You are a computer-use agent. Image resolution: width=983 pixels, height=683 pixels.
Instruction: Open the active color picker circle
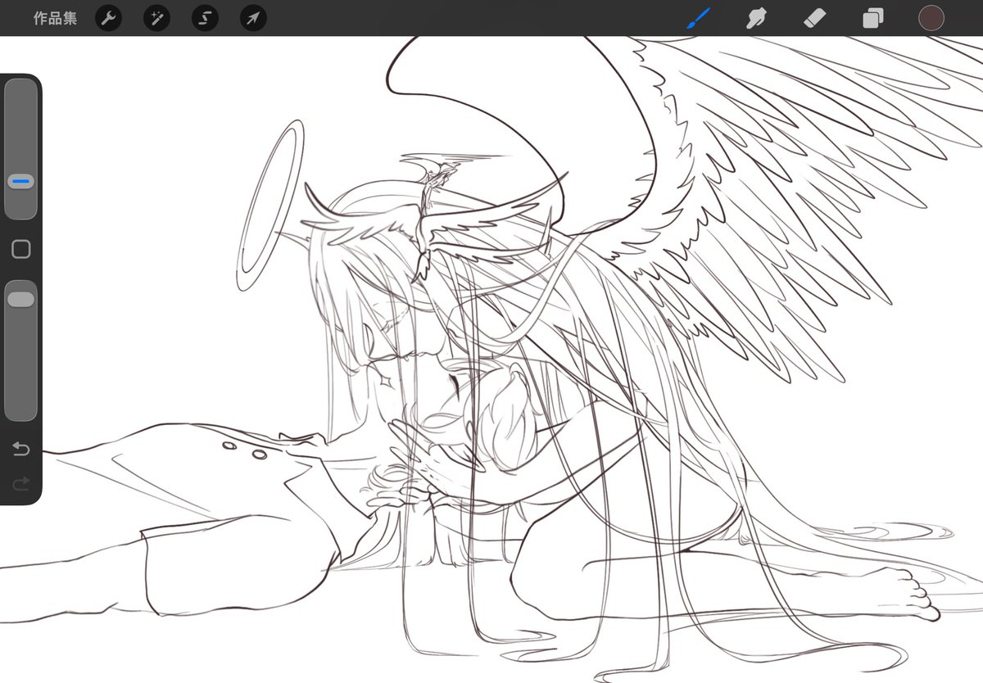point(931,18)
